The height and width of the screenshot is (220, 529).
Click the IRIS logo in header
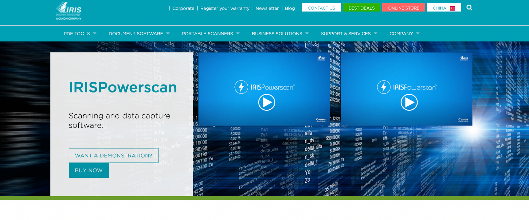68,11
